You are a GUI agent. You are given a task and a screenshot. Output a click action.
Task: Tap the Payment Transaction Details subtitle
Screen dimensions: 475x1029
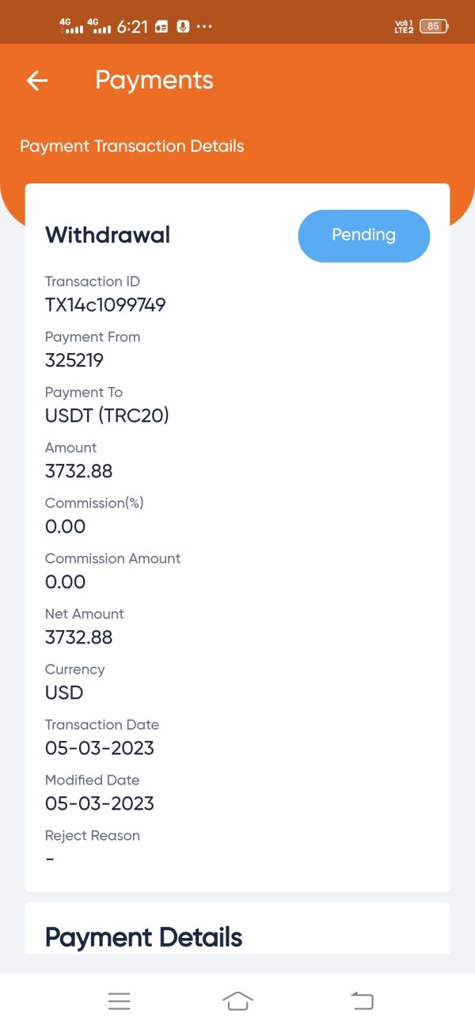[x=131, y=146]
